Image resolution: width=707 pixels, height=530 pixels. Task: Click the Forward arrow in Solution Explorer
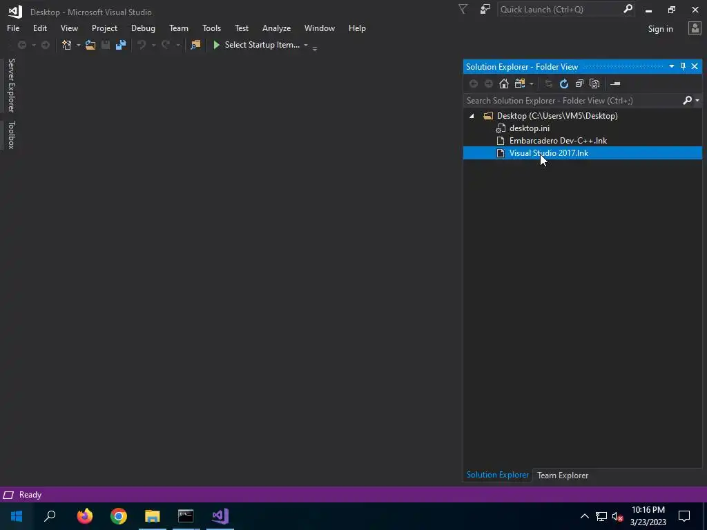point(489,84)
